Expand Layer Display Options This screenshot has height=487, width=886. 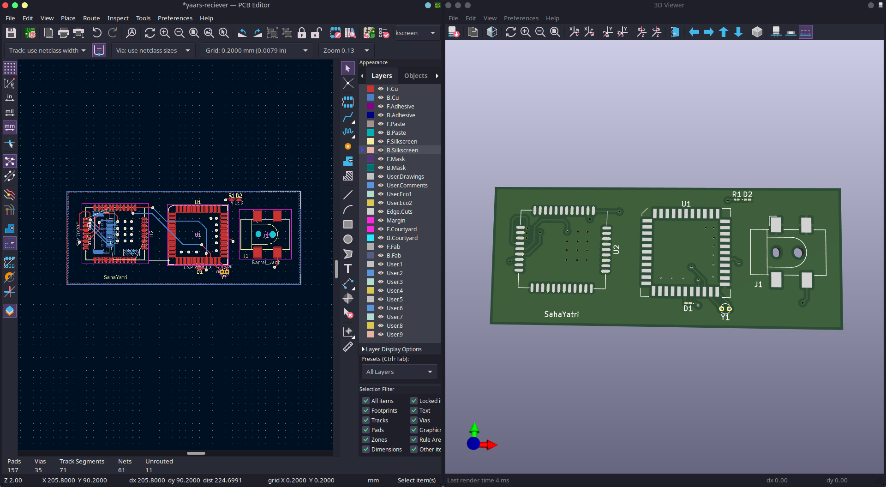coord(393,349)
